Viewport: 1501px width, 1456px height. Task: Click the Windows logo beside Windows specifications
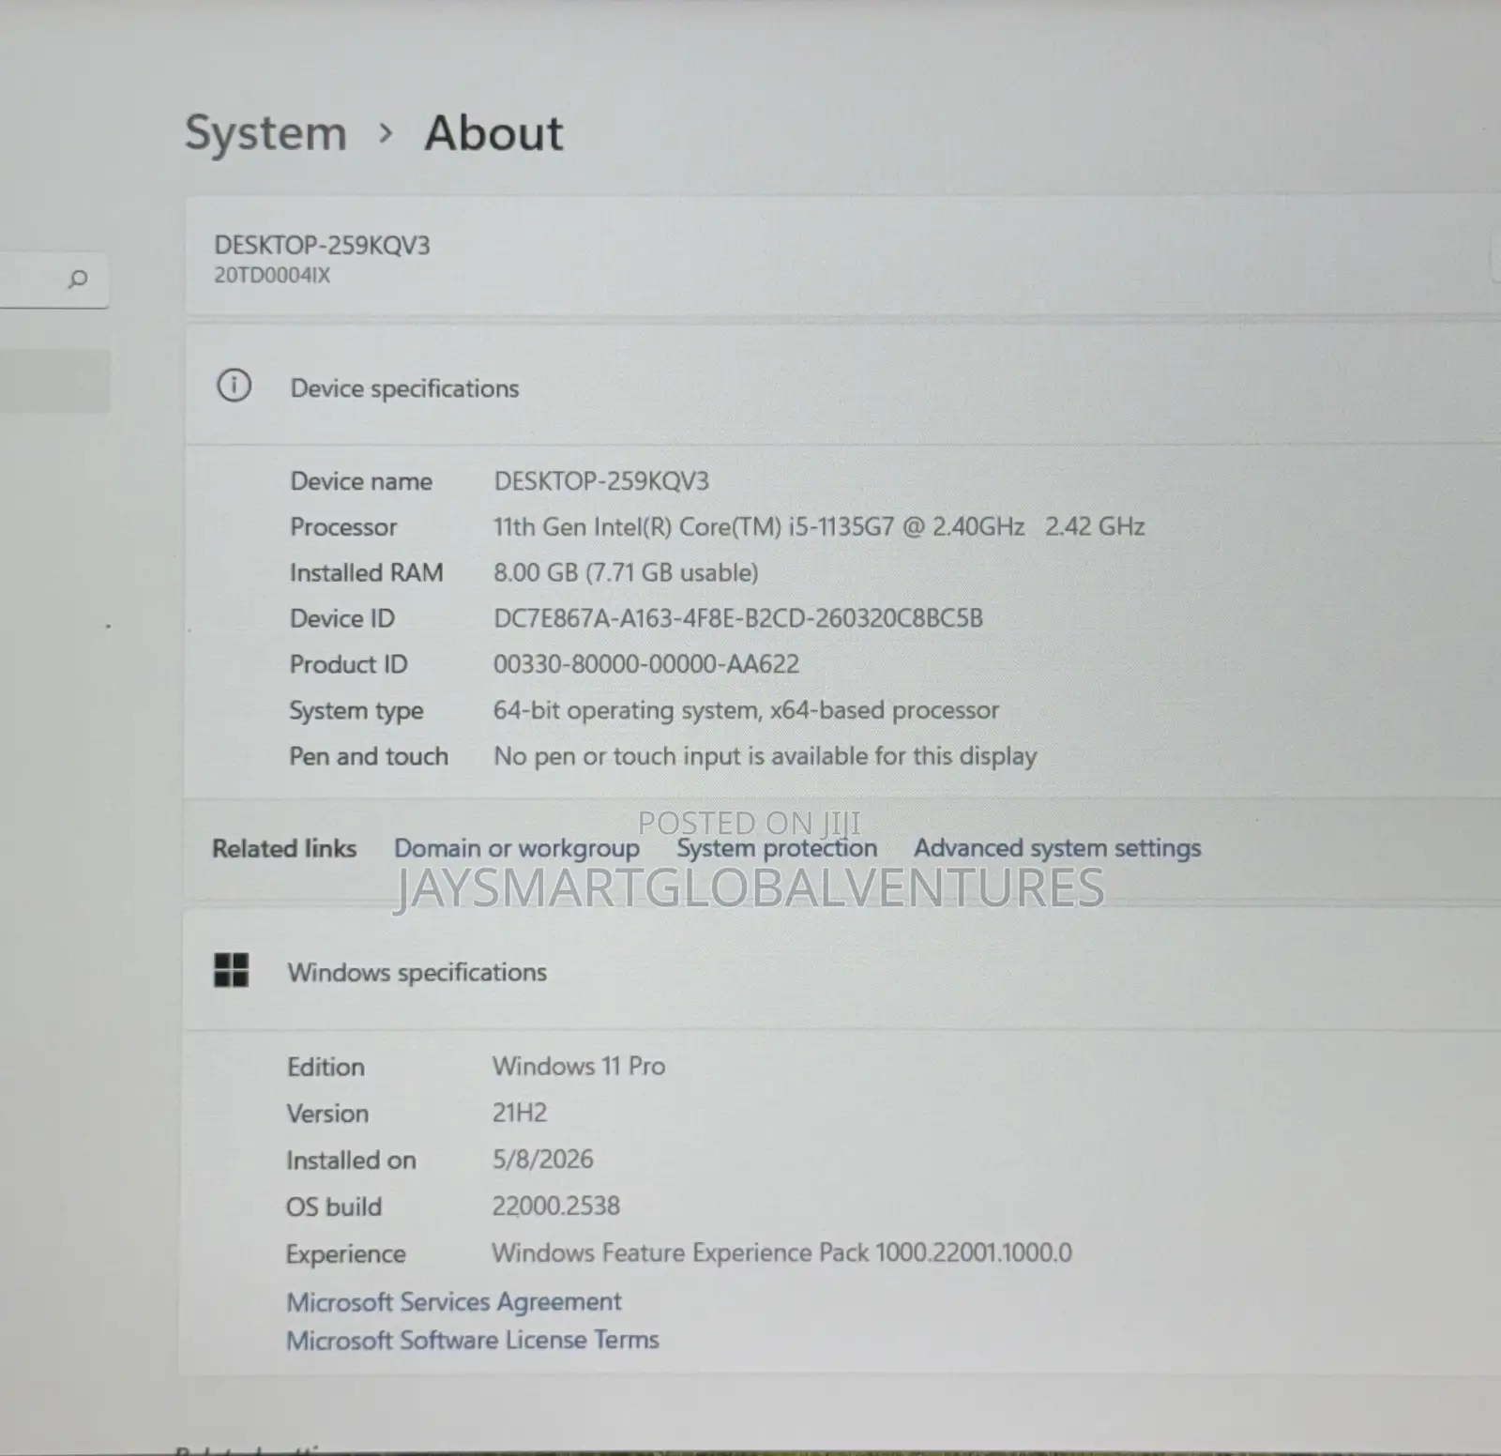(231, 970)
